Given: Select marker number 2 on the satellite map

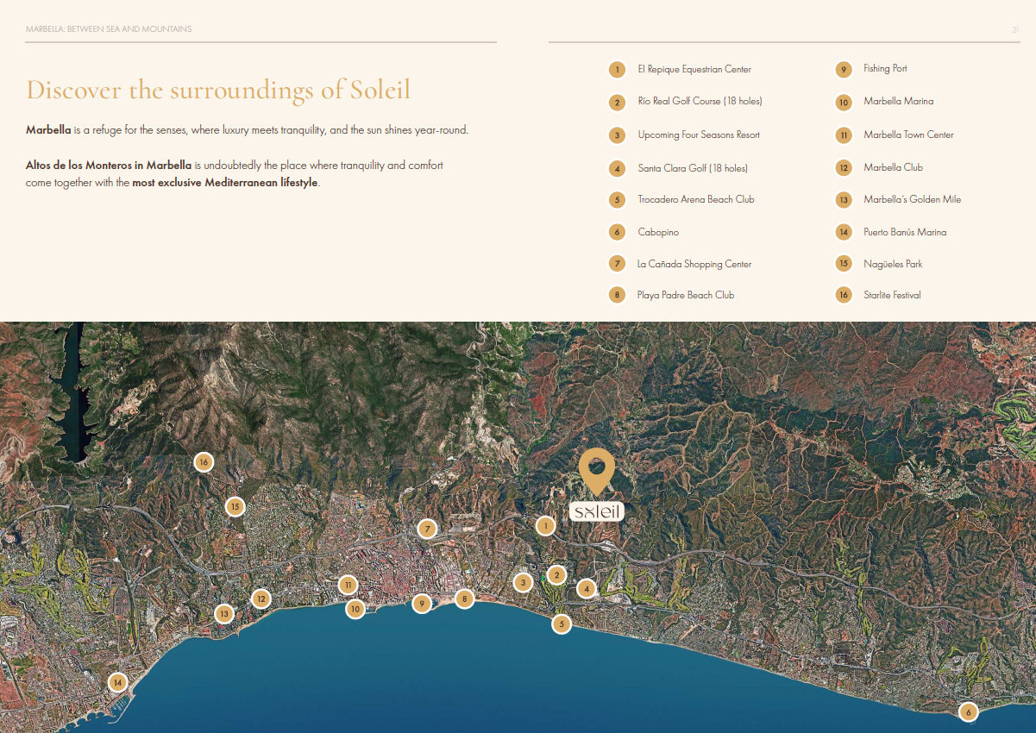Looking at the screenshot, I should (x=557, y=575).
